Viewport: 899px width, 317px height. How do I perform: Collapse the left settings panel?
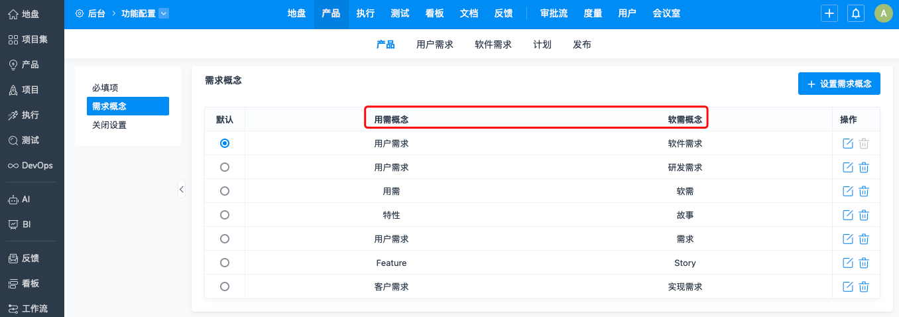tap(182, 189)
